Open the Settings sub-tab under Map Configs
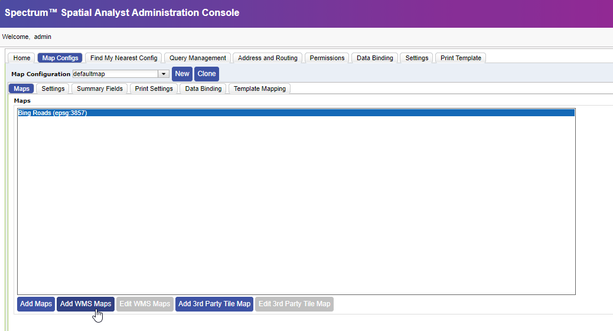Screen dimensions: 613x331 [53, 89]
